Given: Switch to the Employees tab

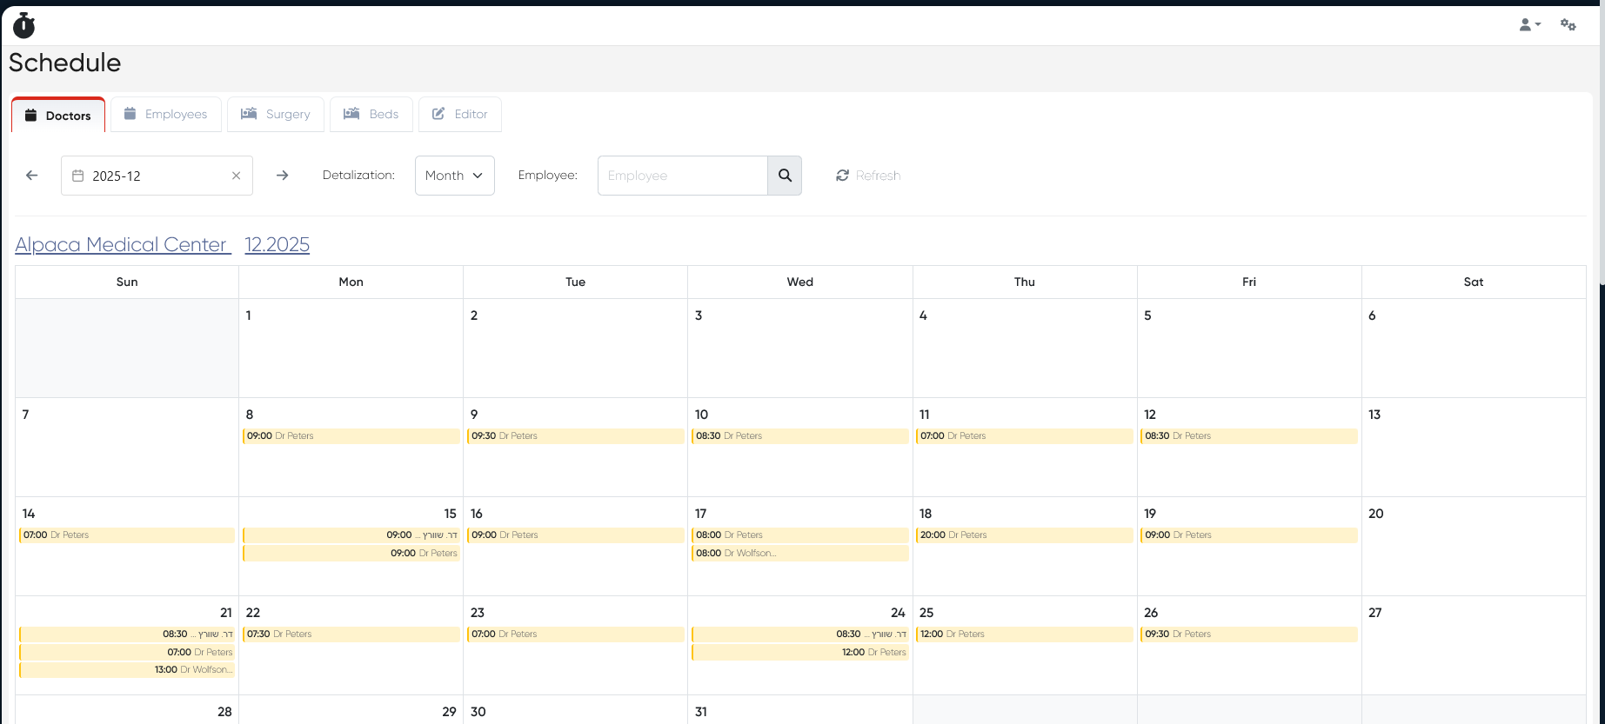Looking at the screenshot, I should click(x=166, y=114).
